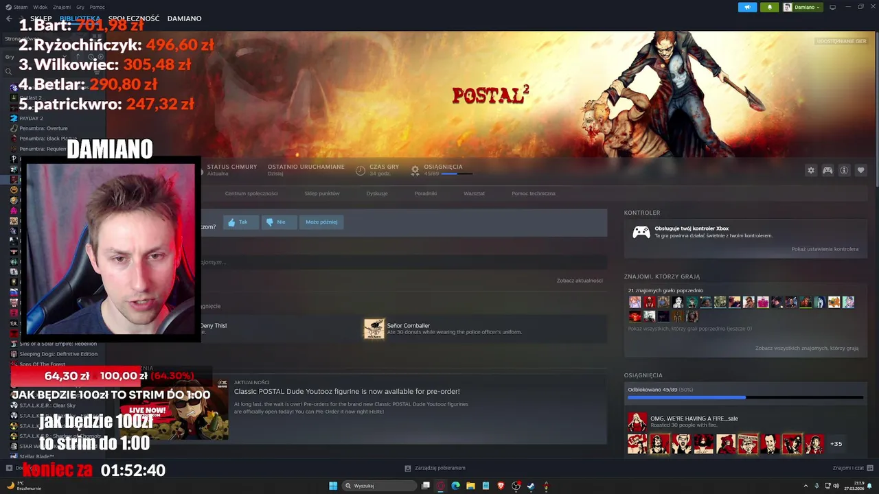Click the back navigation arrow

[8, 19]
